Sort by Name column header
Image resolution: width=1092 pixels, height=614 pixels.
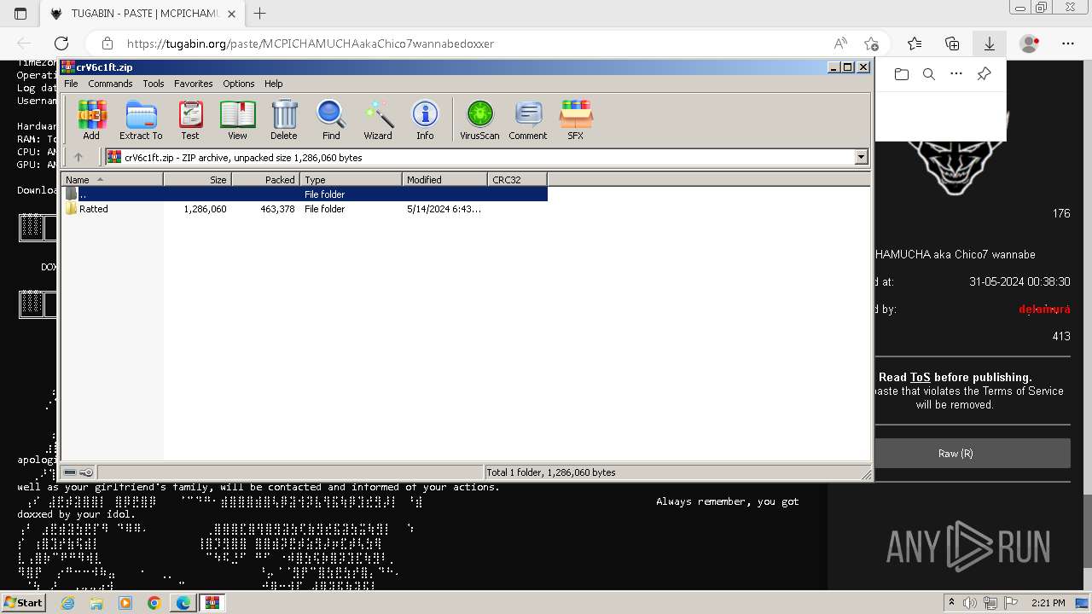click(x=112, y=180)
